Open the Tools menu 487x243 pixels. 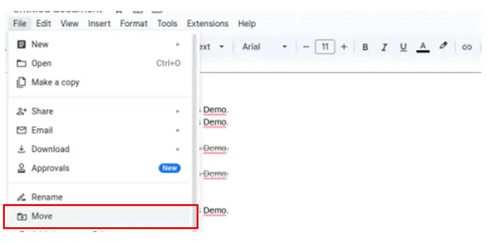pyautogui.click(x=167, y=24)
